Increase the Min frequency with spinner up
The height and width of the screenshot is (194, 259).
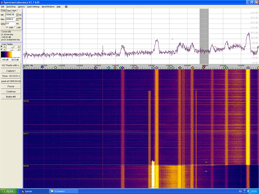point(17,14)
